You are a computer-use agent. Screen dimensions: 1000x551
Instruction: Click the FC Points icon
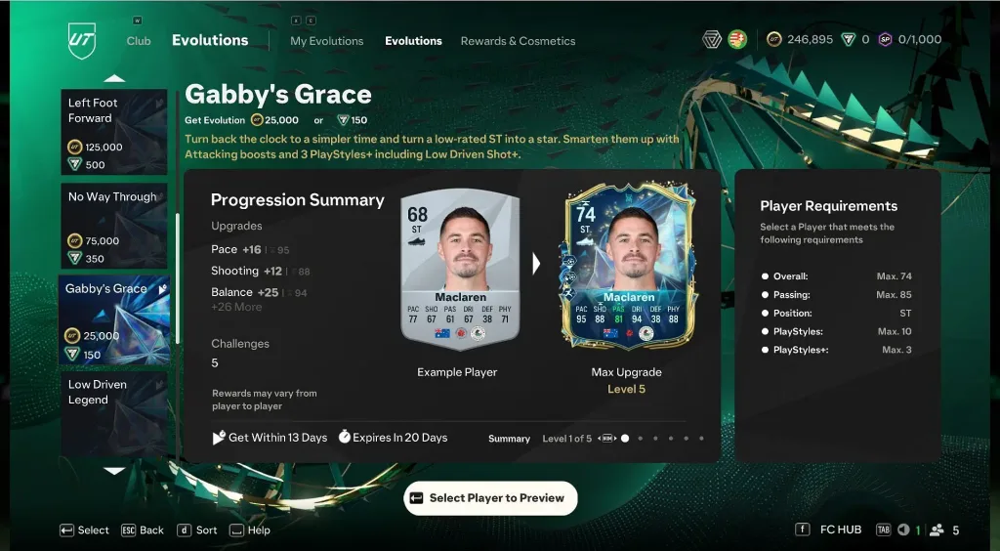click(x=848, y=39)
